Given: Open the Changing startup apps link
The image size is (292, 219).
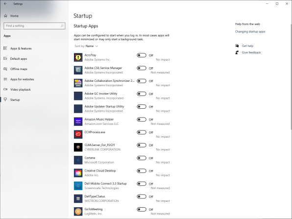Looking at the screenshot, I should tap(250, 32).
